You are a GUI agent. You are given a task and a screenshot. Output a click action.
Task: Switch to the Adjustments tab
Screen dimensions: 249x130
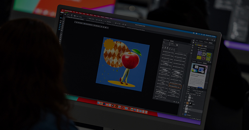click(x=200, y=62)
